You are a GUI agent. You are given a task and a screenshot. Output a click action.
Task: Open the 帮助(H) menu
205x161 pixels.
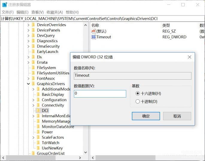tap(72, 12)
